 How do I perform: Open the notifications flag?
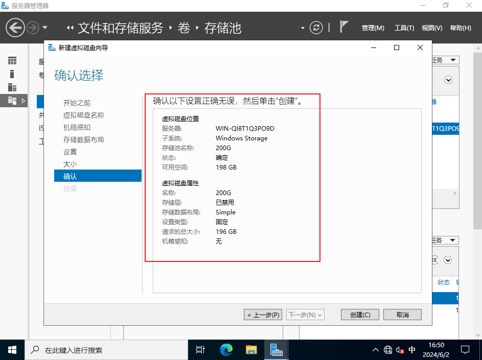(x=344, y=27)
